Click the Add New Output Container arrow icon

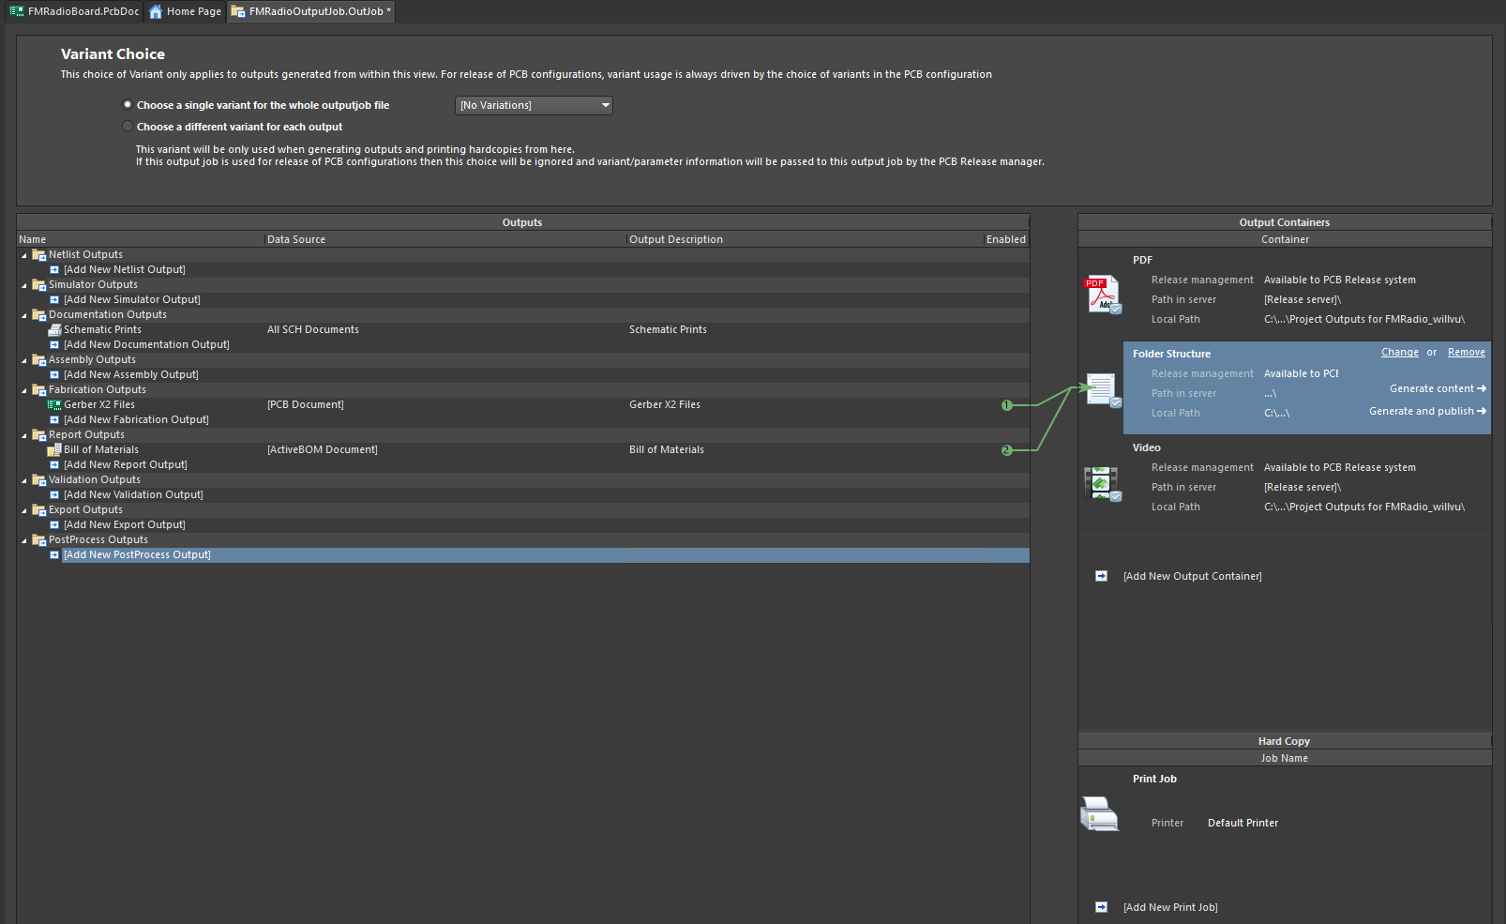1102,576
